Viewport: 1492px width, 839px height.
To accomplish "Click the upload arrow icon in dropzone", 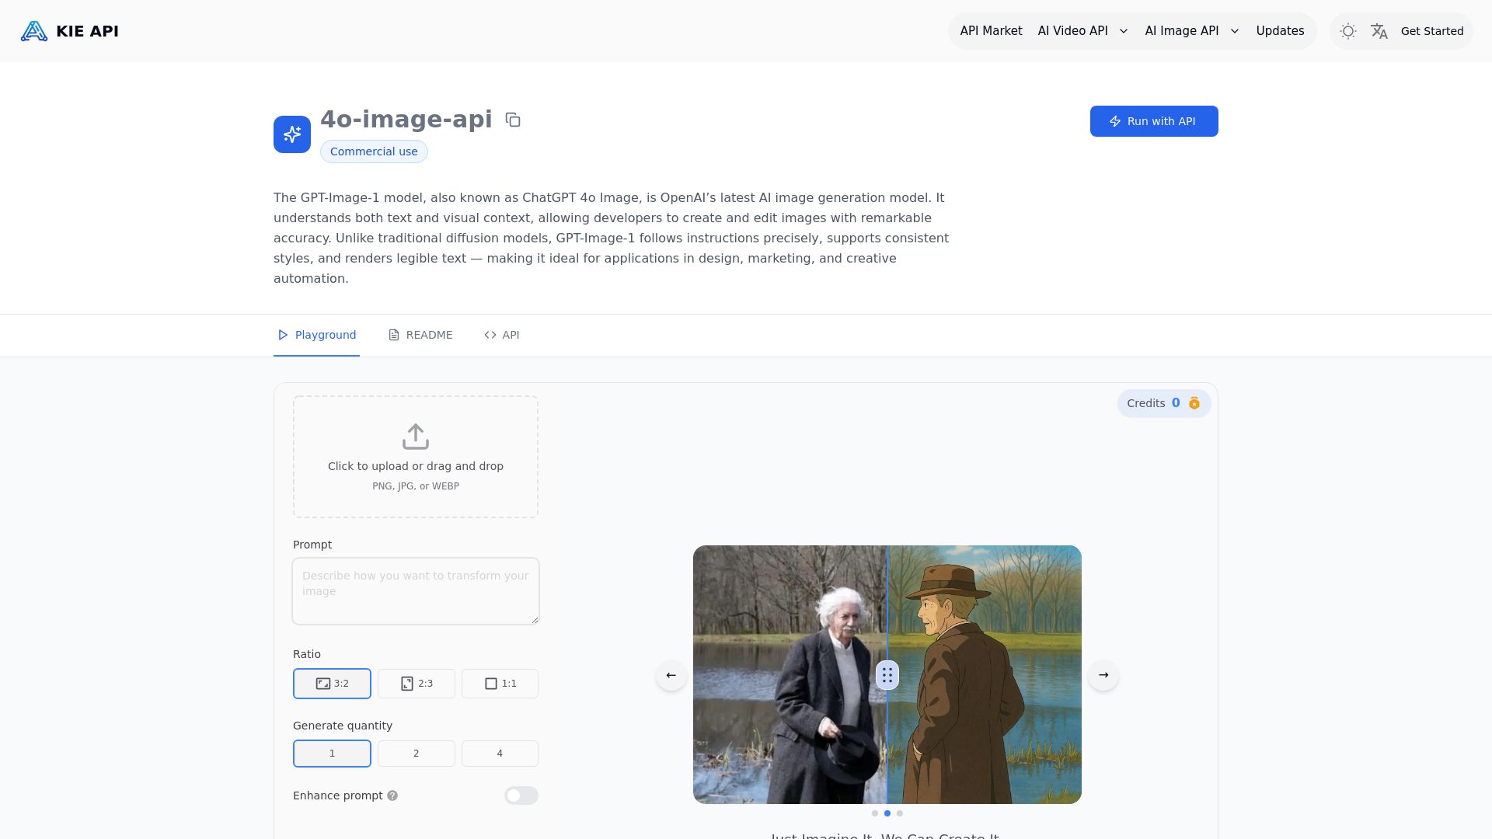I will (x=416, y=437).
